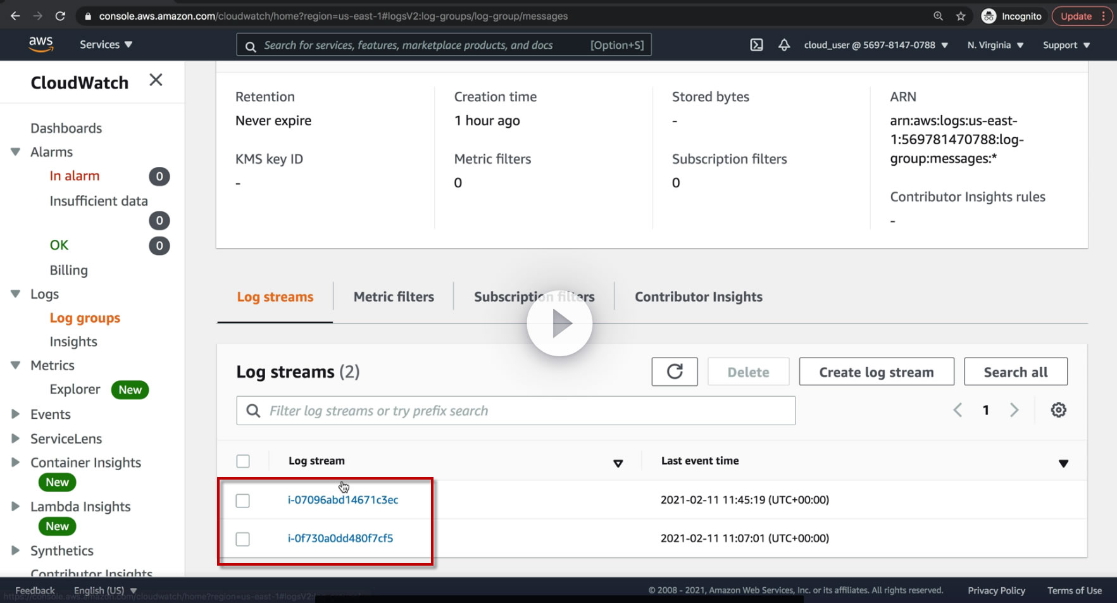
Task: Click the Delete log stream button
Action: click(749, 371)
